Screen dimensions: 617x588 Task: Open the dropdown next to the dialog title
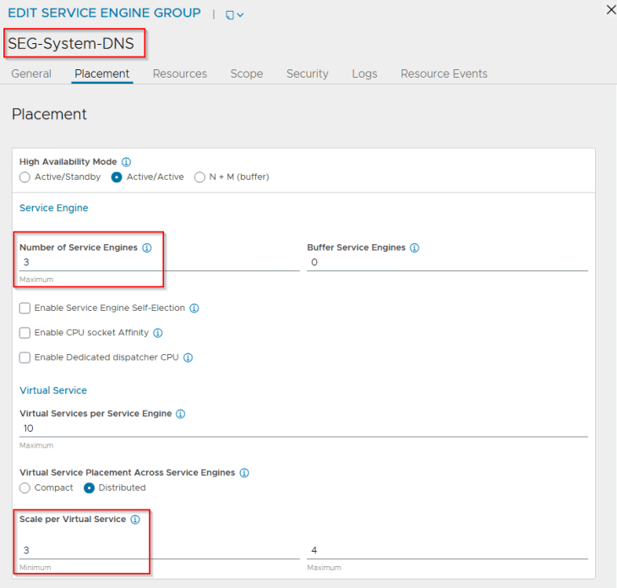tap(234, 14)
